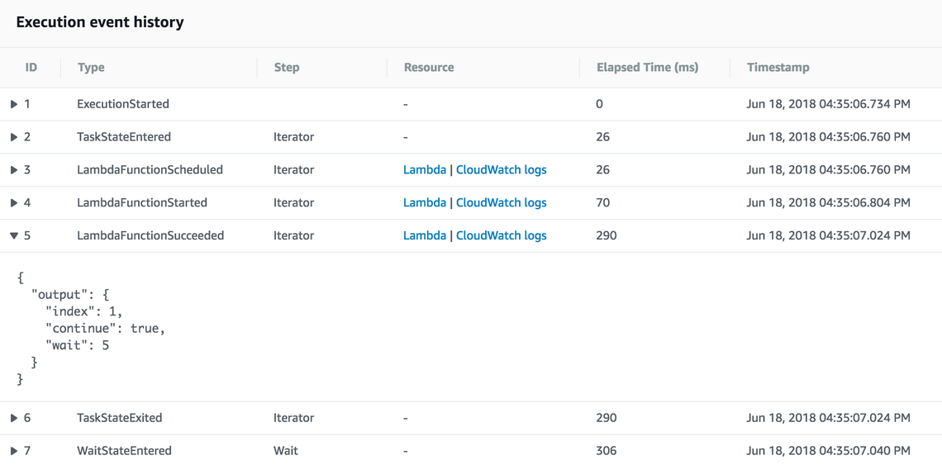Screen dimensions: 942x465
Task: Click the Resource column header
Action: (429, 68)
